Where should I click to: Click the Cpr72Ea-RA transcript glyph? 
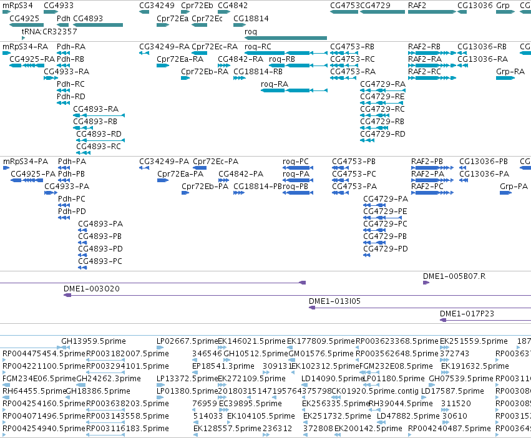click(x=163, y=66)
